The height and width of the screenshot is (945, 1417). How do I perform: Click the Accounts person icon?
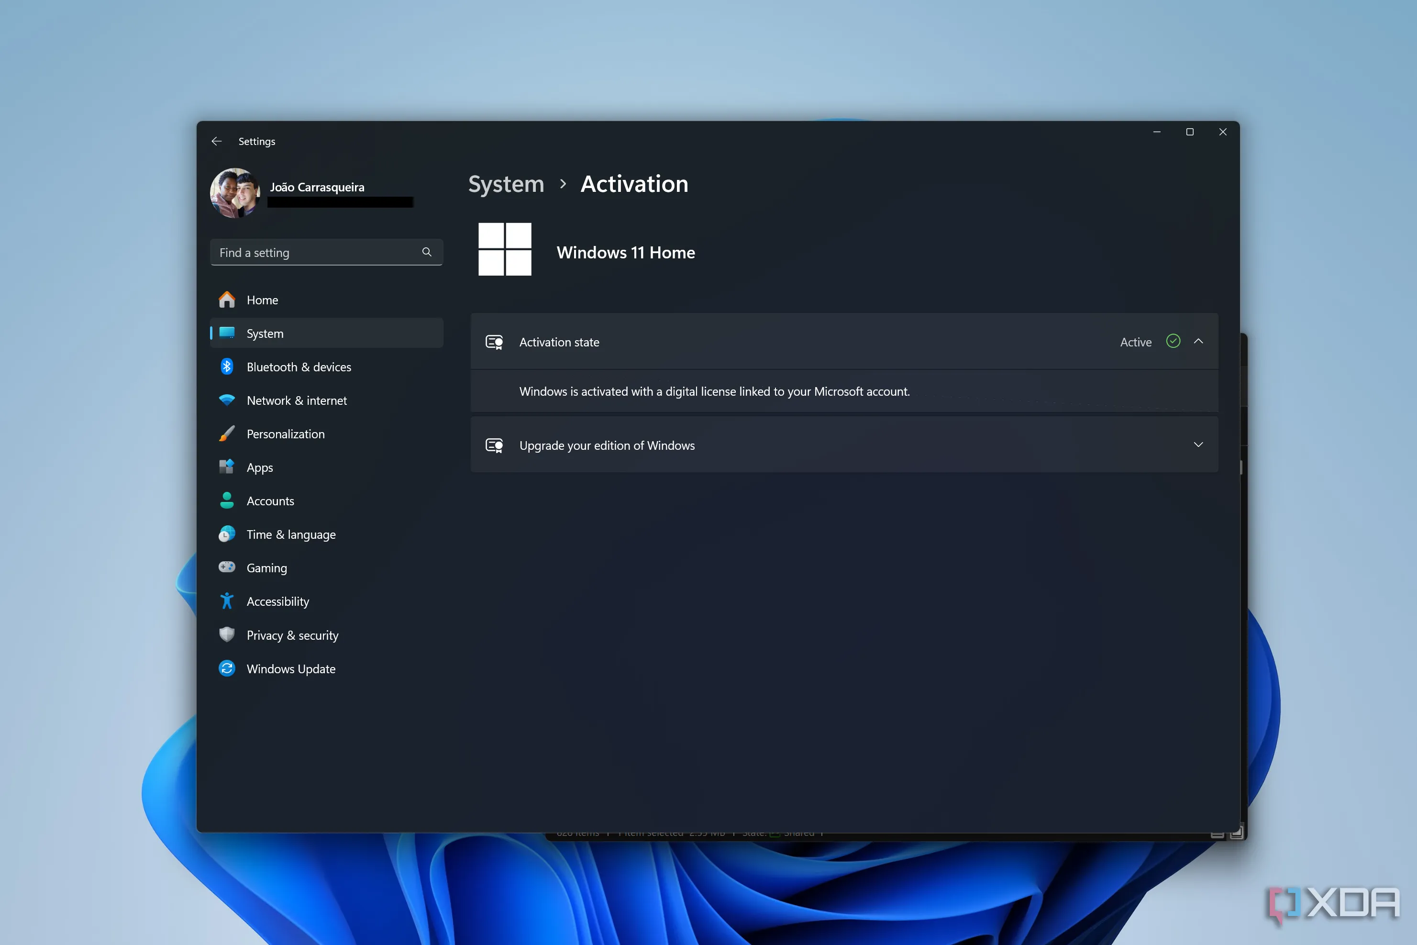(x=227, y=500)
